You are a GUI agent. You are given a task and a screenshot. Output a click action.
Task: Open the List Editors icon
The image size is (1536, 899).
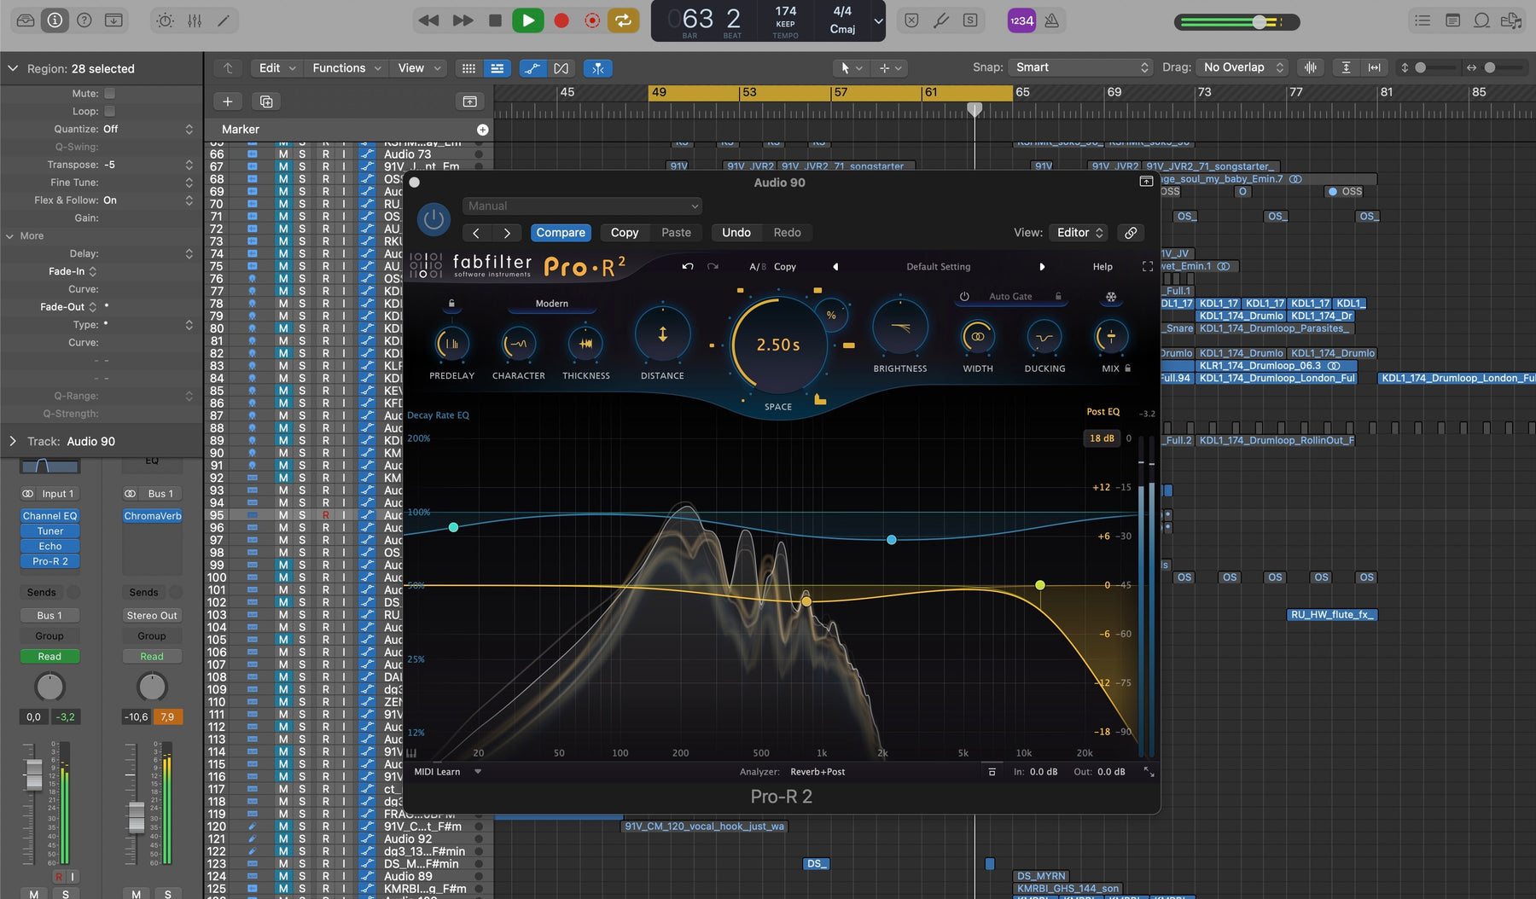pyautogui.click(x=1423, y=20)
